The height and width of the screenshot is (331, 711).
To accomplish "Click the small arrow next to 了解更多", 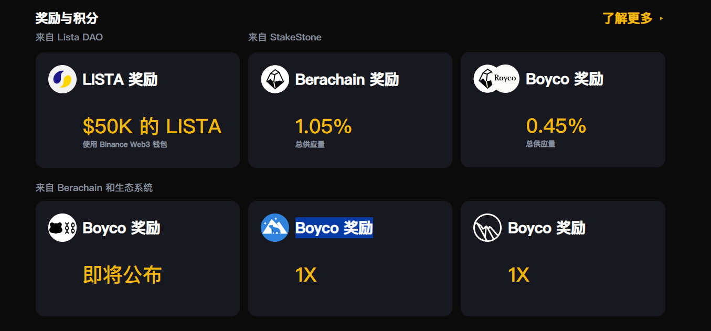I will [661, 19].
